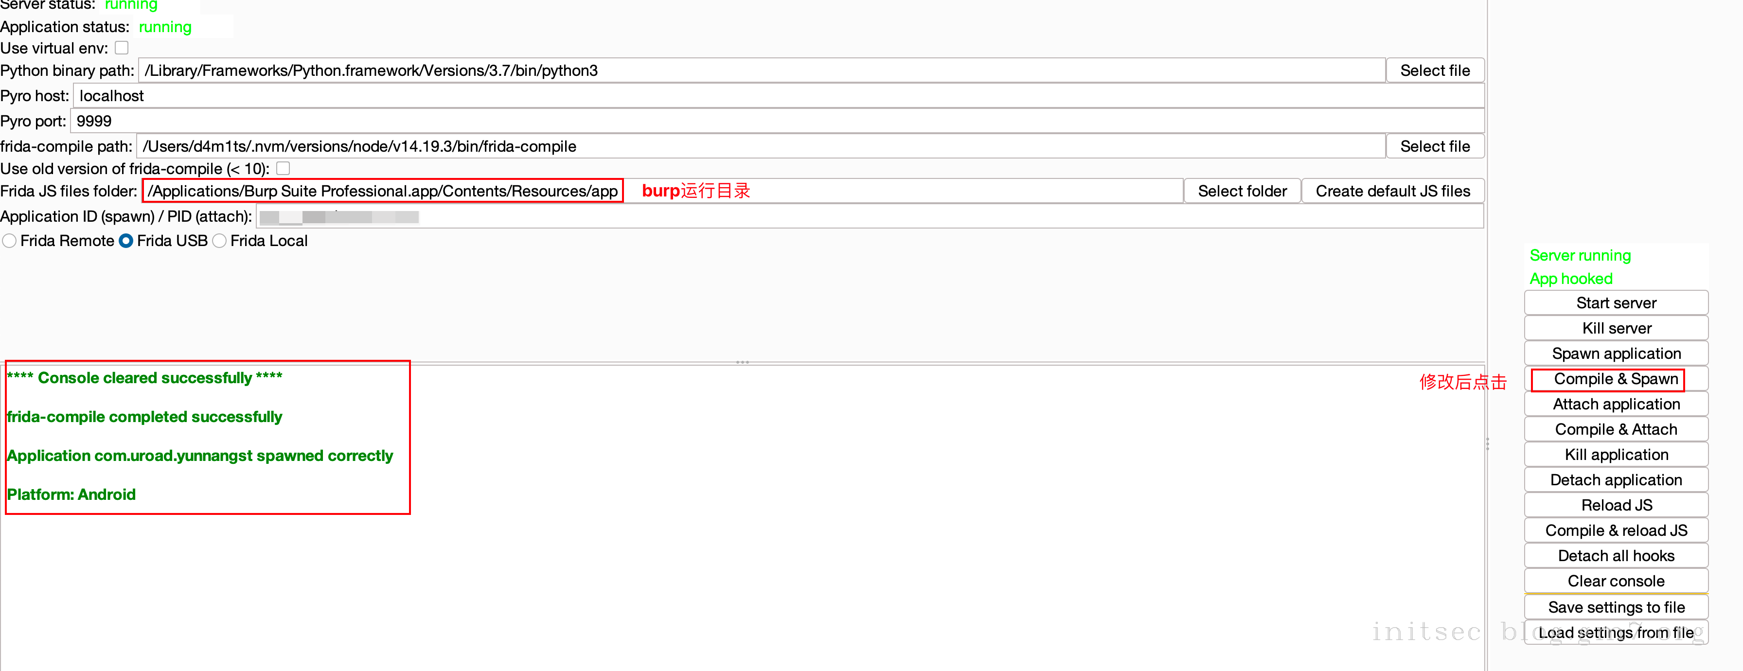Click the Pyro port text field

(x=778, y=121)
